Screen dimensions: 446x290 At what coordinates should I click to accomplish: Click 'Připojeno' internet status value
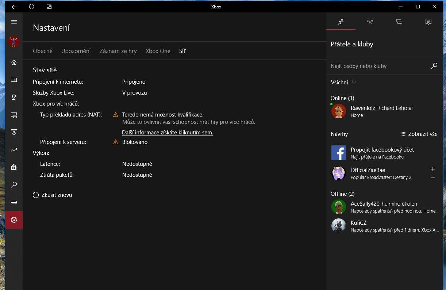(134, 82)
